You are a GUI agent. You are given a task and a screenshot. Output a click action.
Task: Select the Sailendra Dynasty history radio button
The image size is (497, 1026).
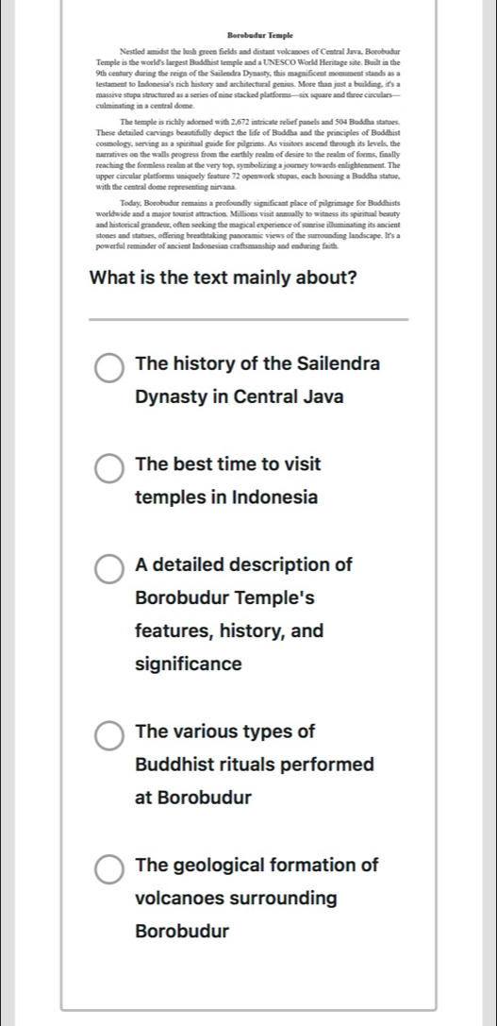point(109,368)
